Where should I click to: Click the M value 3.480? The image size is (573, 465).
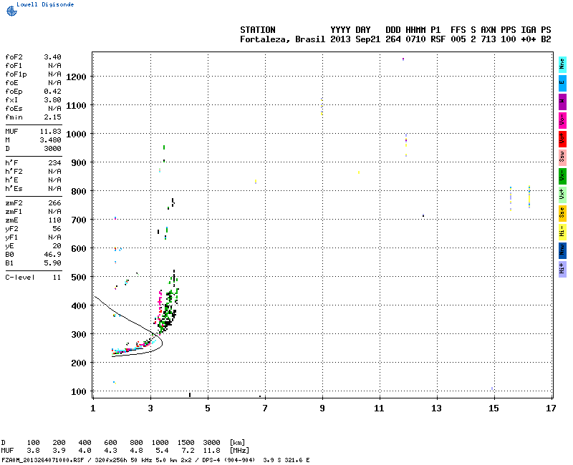pyautogui.click(x=51, y=139)
